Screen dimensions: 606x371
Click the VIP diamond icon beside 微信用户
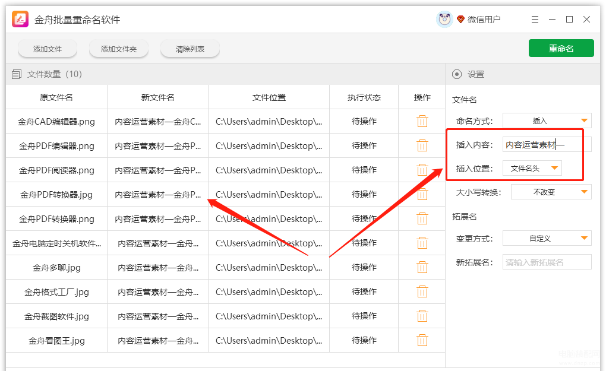coord(460,20)
